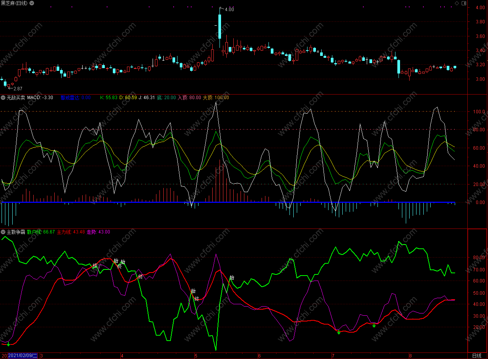
Task: Click the green arrow marker in mid-July
Action: coord(374,325)
